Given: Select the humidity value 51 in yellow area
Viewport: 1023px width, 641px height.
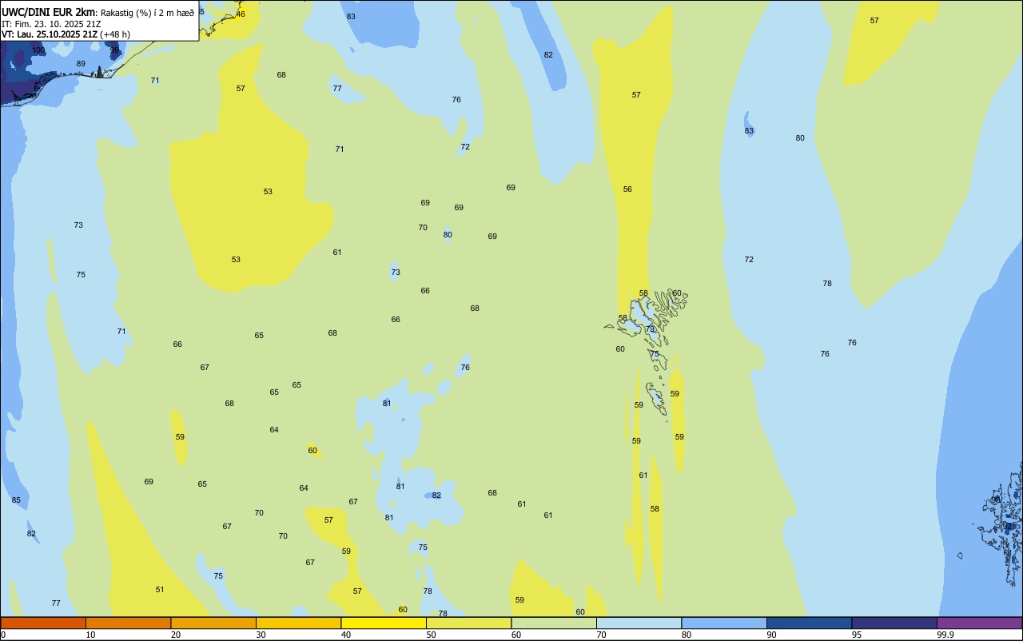Looking at the screenshot, I should coord(160,590).
